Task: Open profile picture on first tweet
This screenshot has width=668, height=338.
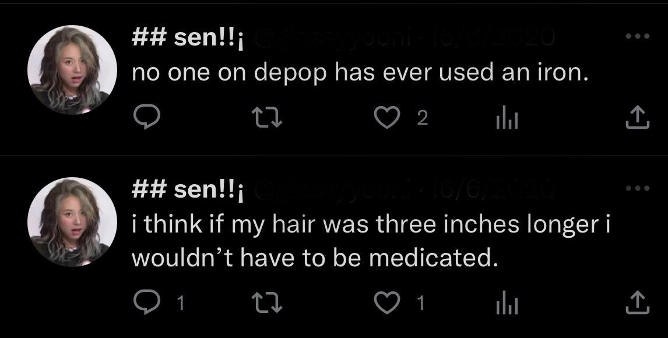Action: click(x=72, y=70)
